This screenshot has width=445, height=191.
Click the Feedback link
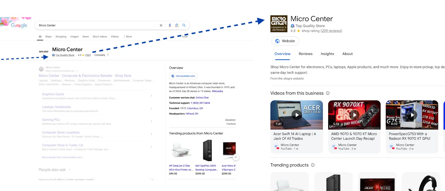(x=231, y=124)
